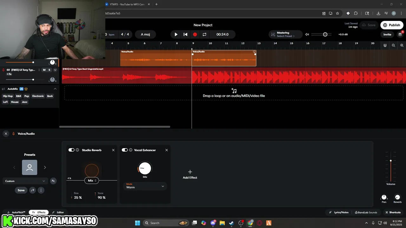Toggle cycle loop playback in the transport bar
The height and width of the screenshot is (228, 406).
click(204, 34)
